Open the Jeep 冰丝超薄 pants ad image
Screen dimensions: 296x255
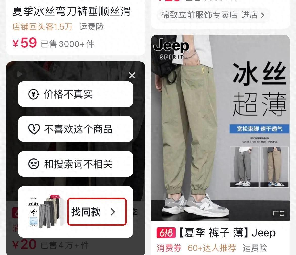click(x=220, y=128)
